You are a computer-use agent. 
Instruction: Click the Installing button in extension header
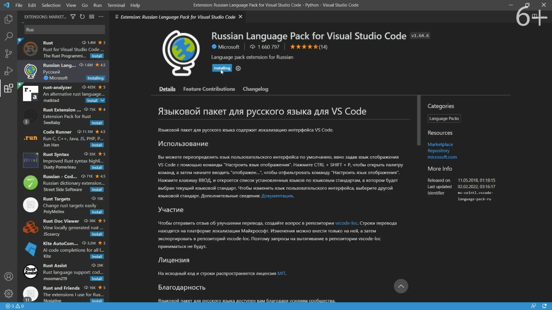pos(222,68)
